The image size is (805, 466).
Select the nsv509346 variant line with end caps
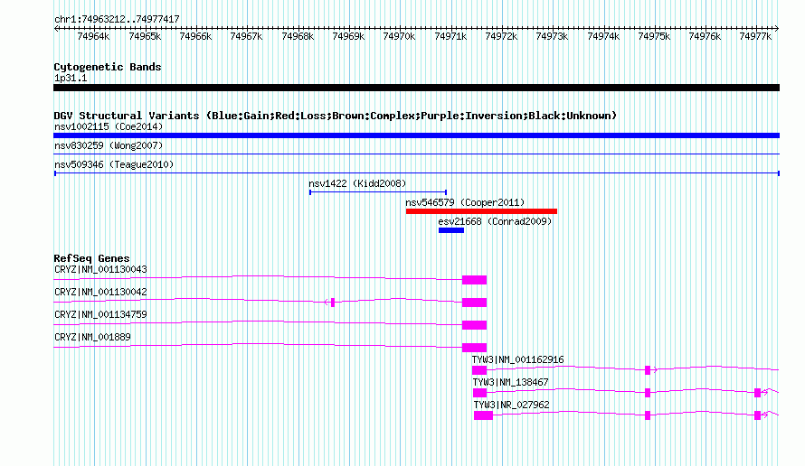click(417, 173)
